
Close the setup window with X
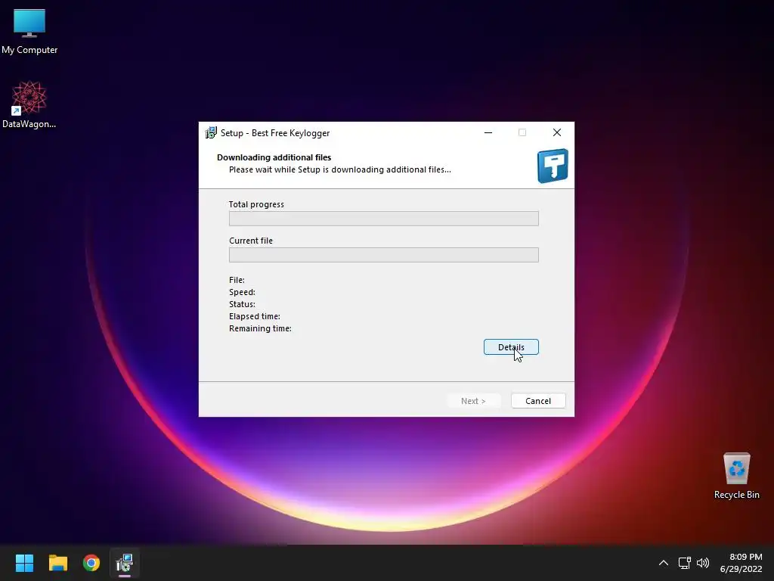557,132
